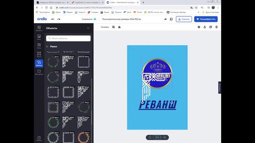The image size is (255, 143).
Task: Add second-row geometric corner frame
Action: pos(68,77)
